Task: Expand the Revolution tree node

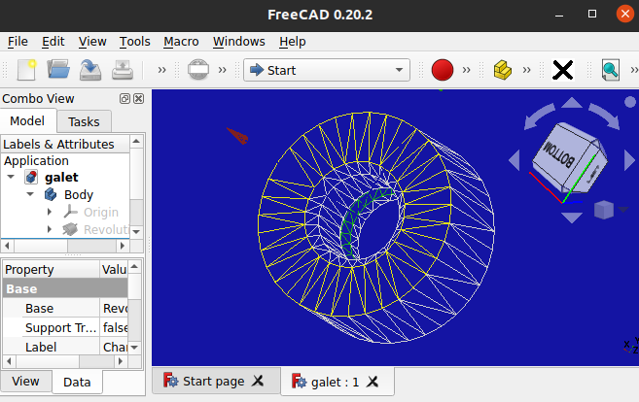Action: click(50, 229)
